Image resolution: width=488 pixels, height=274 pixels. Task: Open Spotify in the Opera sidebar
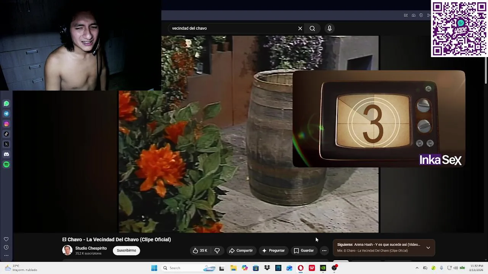6,164
